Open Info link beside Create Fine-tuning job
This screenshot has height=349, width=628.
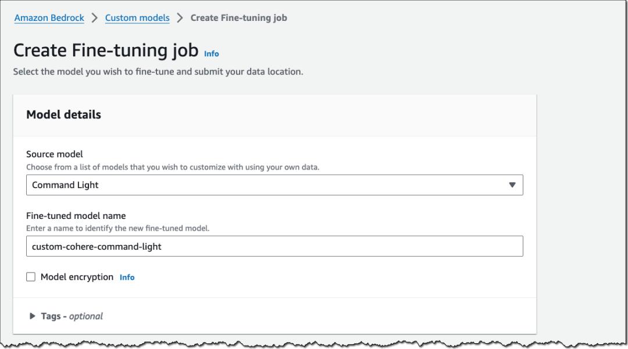point(212,53)
